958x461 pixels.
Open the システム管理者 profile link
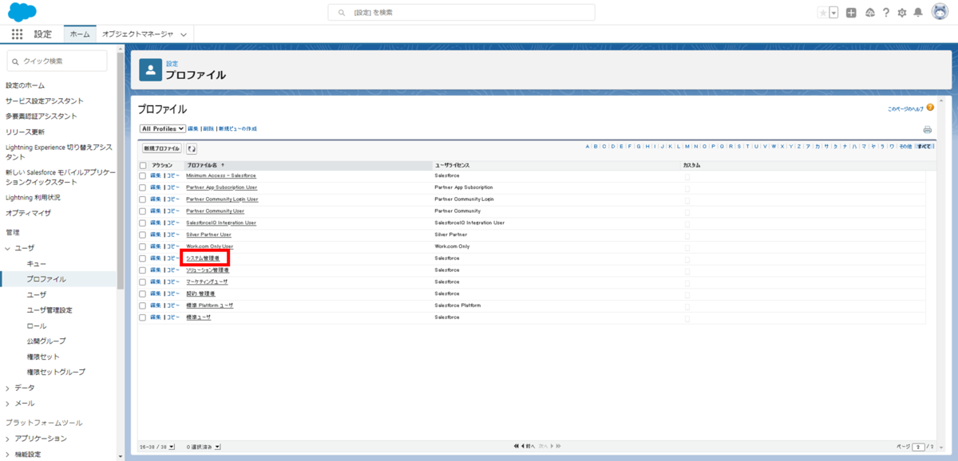pyautogui.click(x=203, y=258)
